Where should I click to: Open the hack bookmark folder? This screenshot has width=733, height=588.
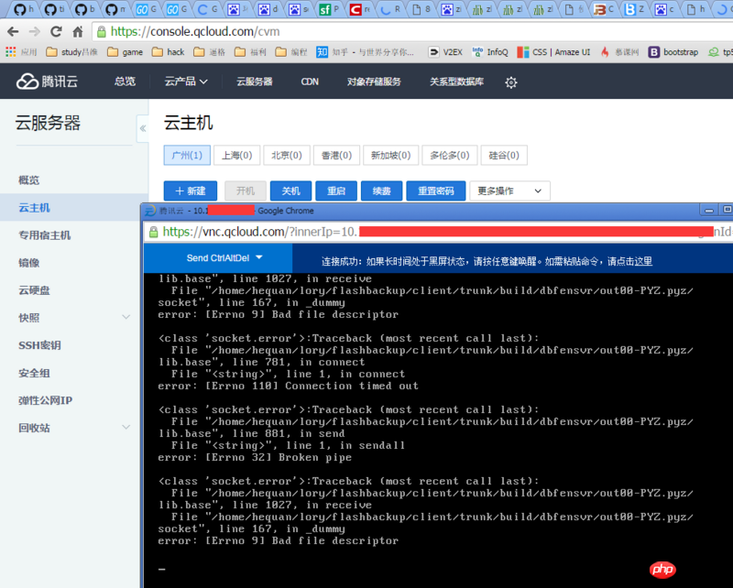click(169, 52)
